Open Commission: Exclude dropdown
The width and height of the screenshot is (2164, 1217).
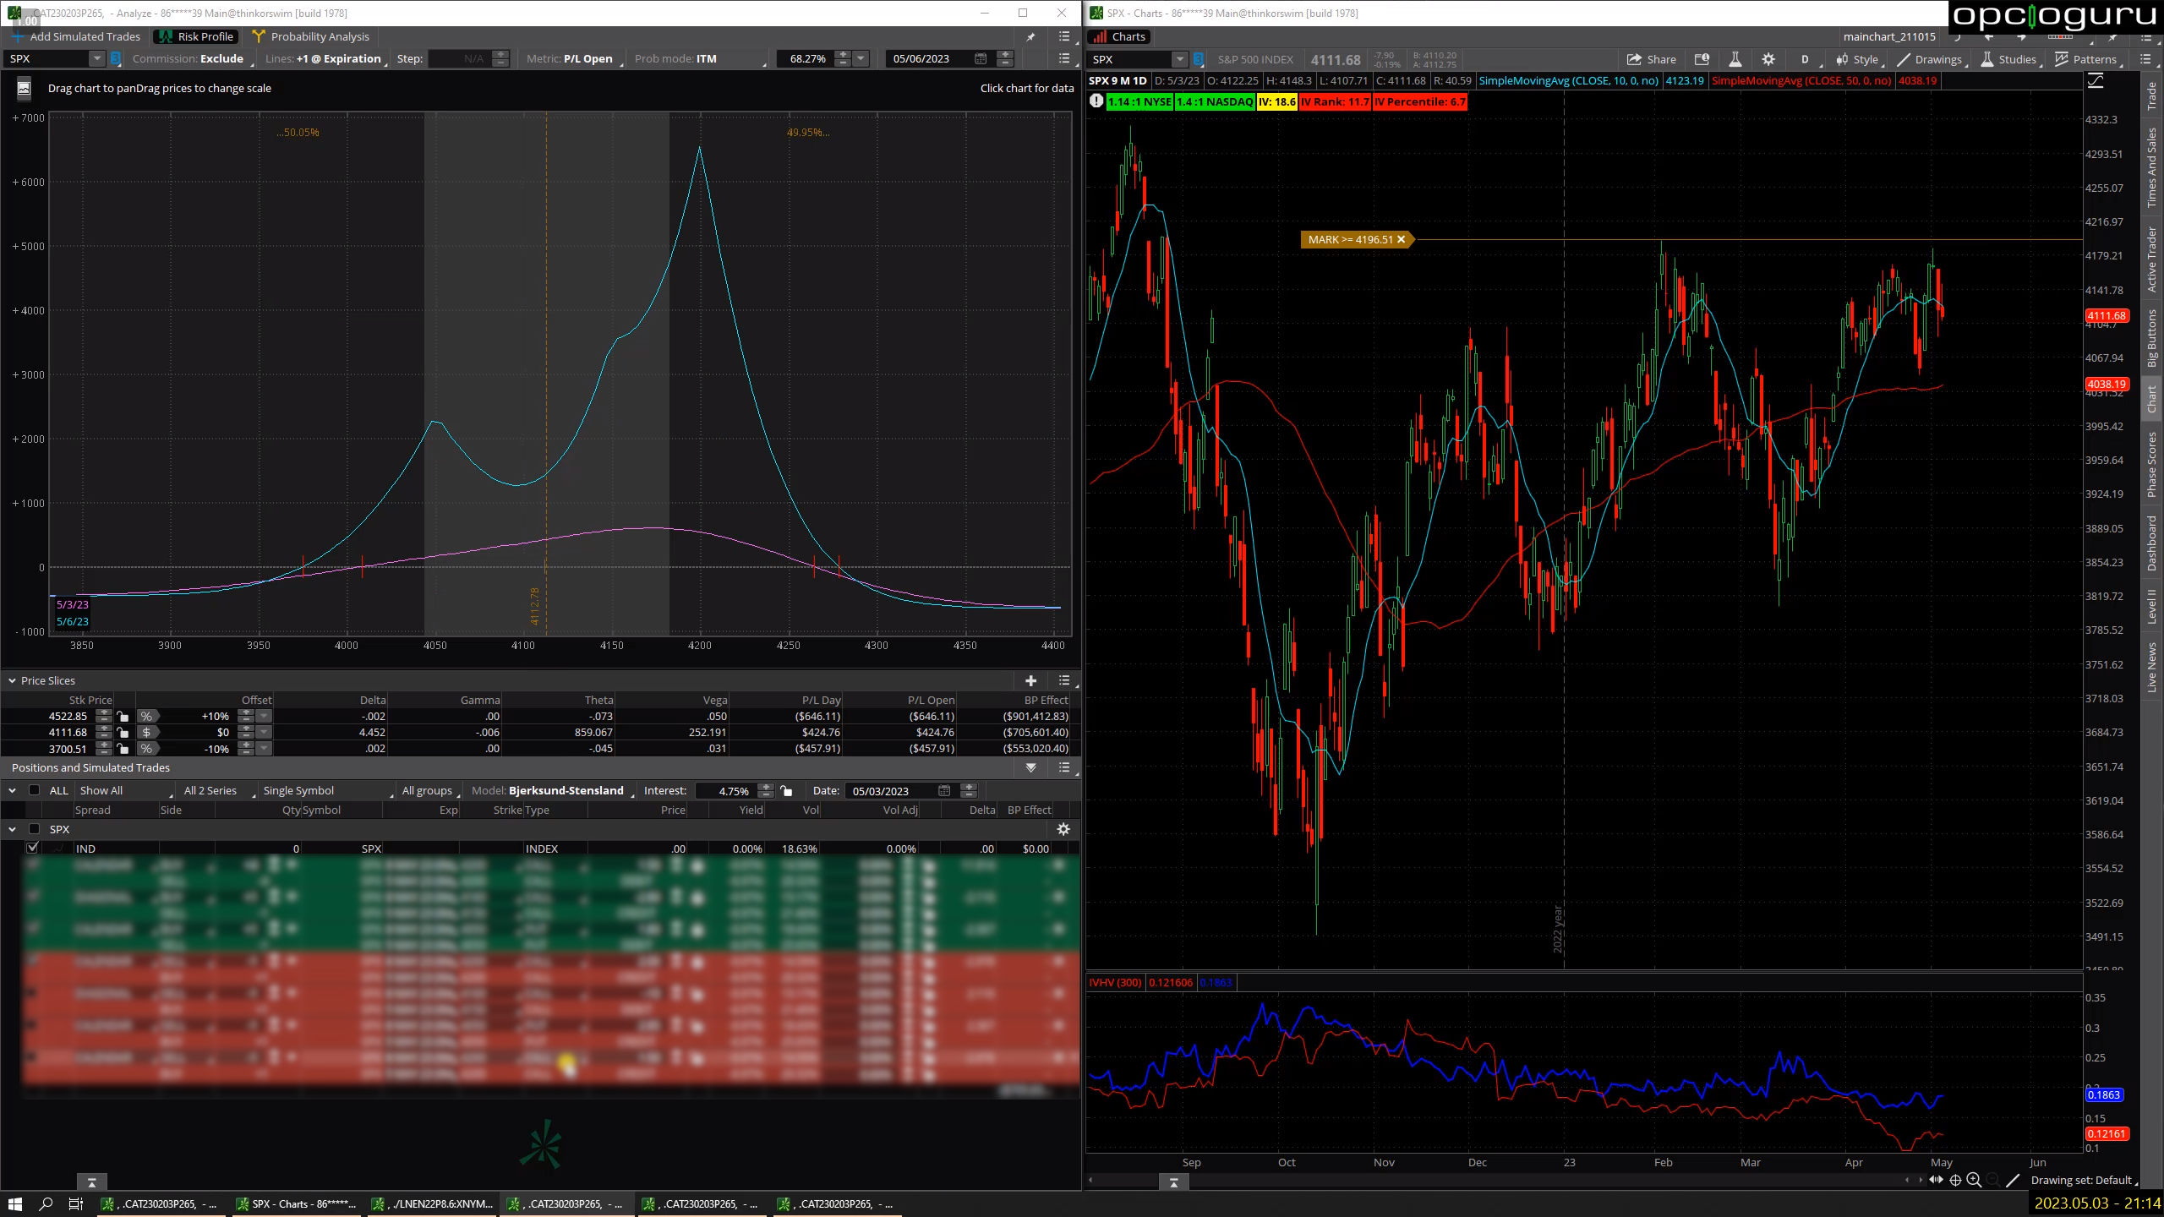(192, 58)
